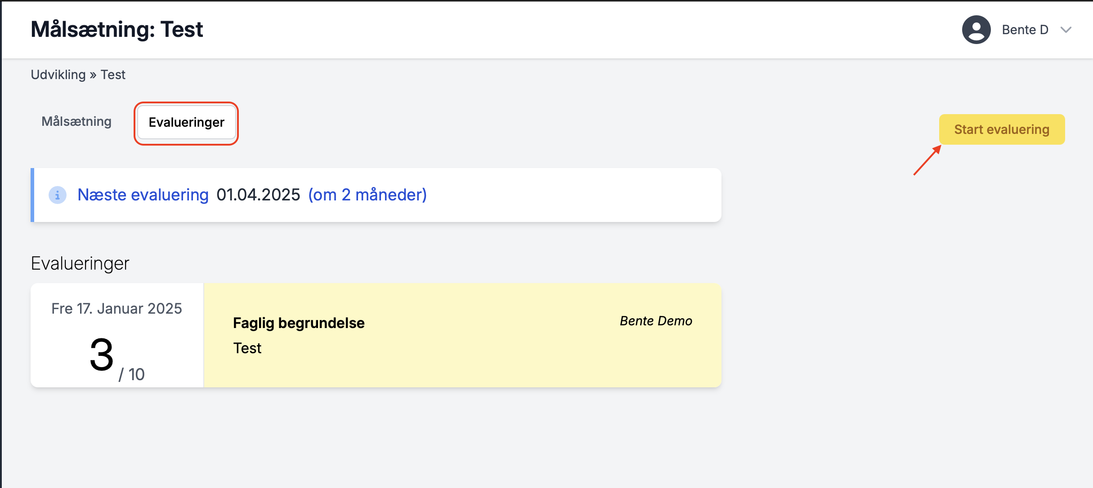Click the Målsætning: Test page title
This screenshot has width=1093, height=488.
(117, 30)
